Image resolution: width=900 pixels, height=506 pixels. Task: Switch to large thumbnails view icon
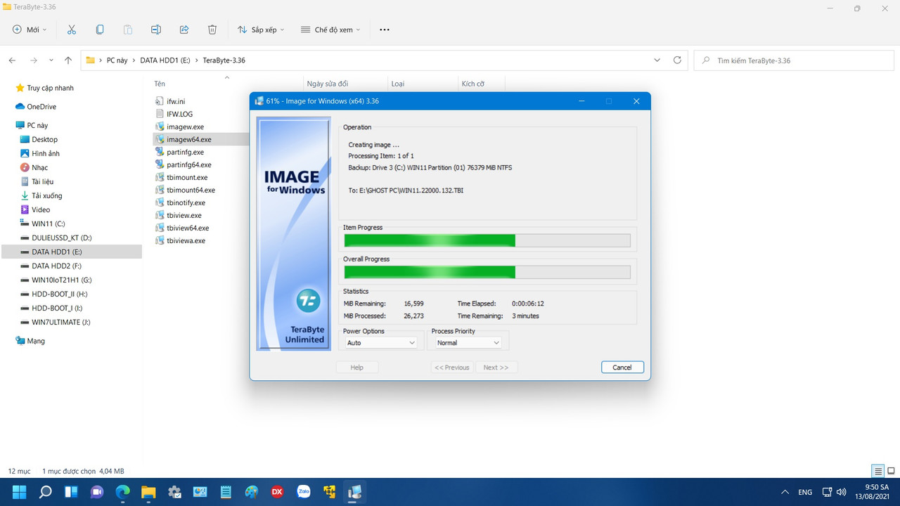891,471
